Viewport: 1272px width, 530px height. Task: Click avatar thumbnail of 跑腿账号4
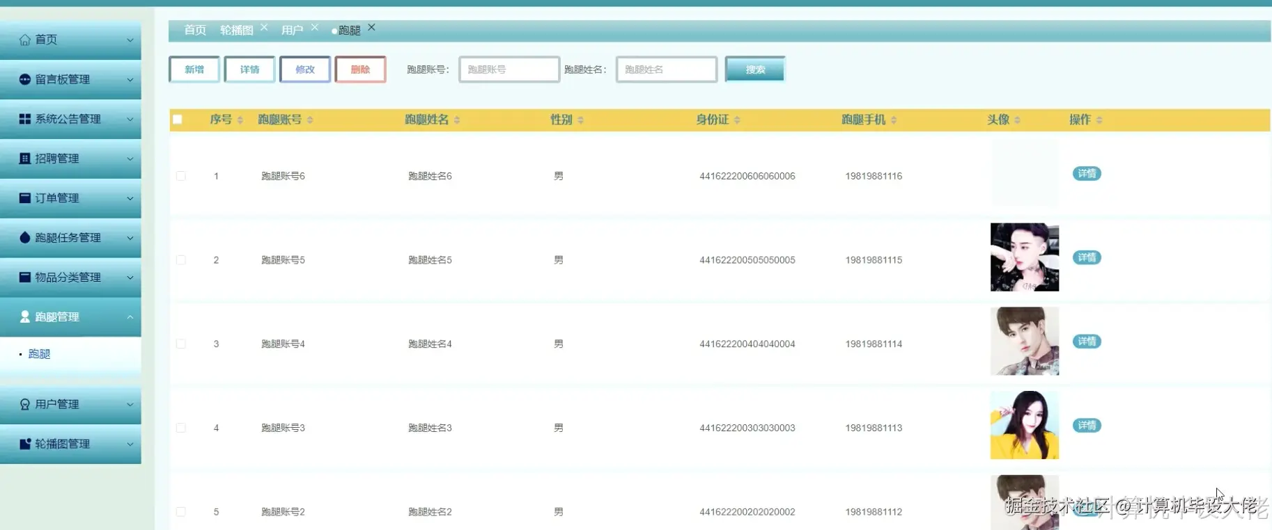pos(1025,342)
